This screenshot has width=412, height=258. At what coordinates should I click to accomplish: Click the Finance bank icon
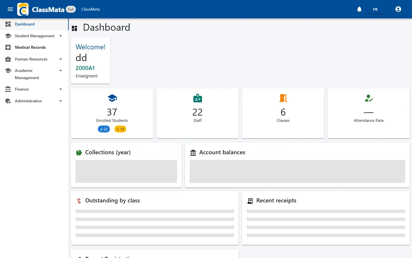pyautogui.click(x=8, y=89)
